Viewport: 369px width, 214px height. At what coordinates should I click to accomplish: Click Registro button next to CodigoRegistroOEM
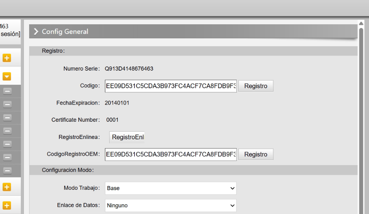point(256,155)
